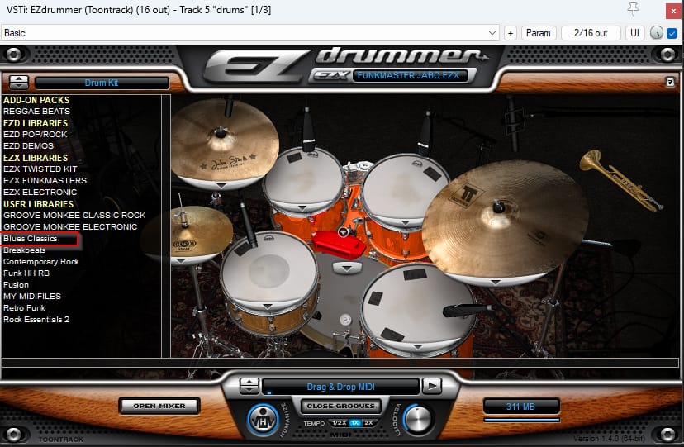Set tempo to 1/2X
This screenshot has height=447, width=684.
click(339, 423)
